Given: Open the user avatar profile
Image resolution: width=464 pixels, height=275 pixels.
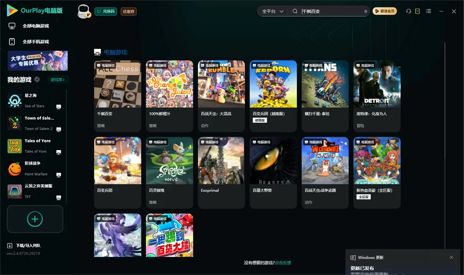Looking at the screenshot, I should (x=84, y=11).
